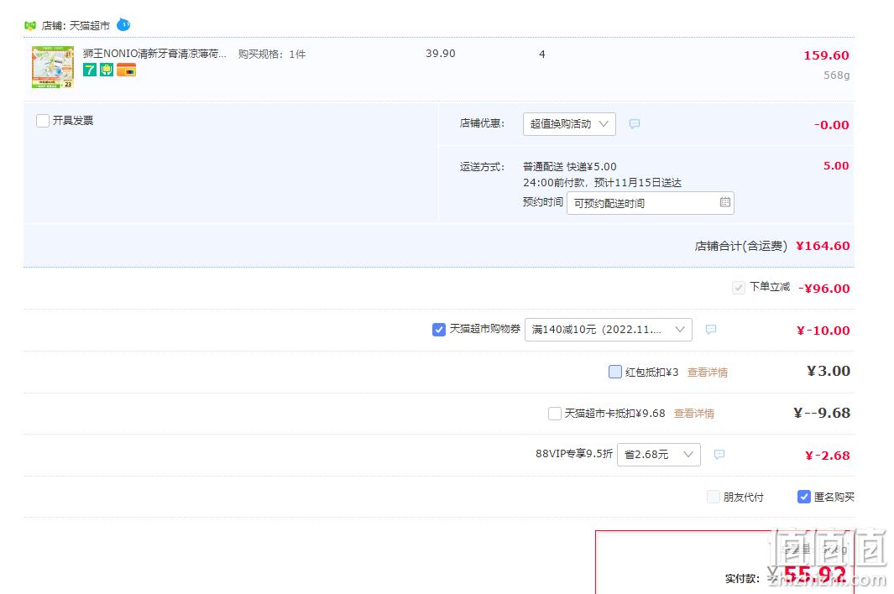Toggle the 下单立减 checkbox
Image resolution: width=894 pixels, height=594 pixels.
pos(739,288)
